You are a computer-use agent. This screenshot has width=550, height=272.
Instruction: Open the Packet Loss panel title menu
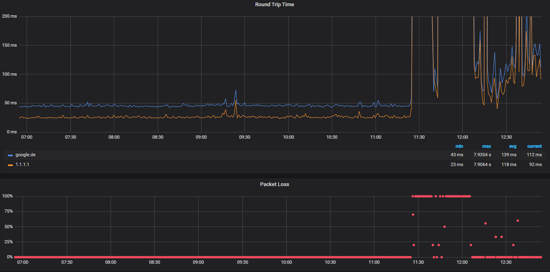pos(275,184)
